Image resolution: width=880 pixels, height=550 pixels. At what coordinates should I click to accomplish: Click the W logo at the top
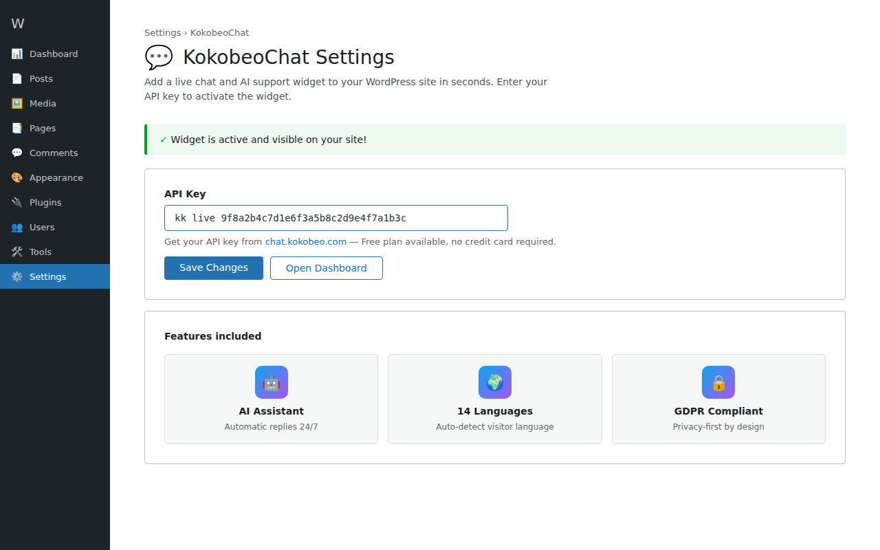(x=17, y=23)
